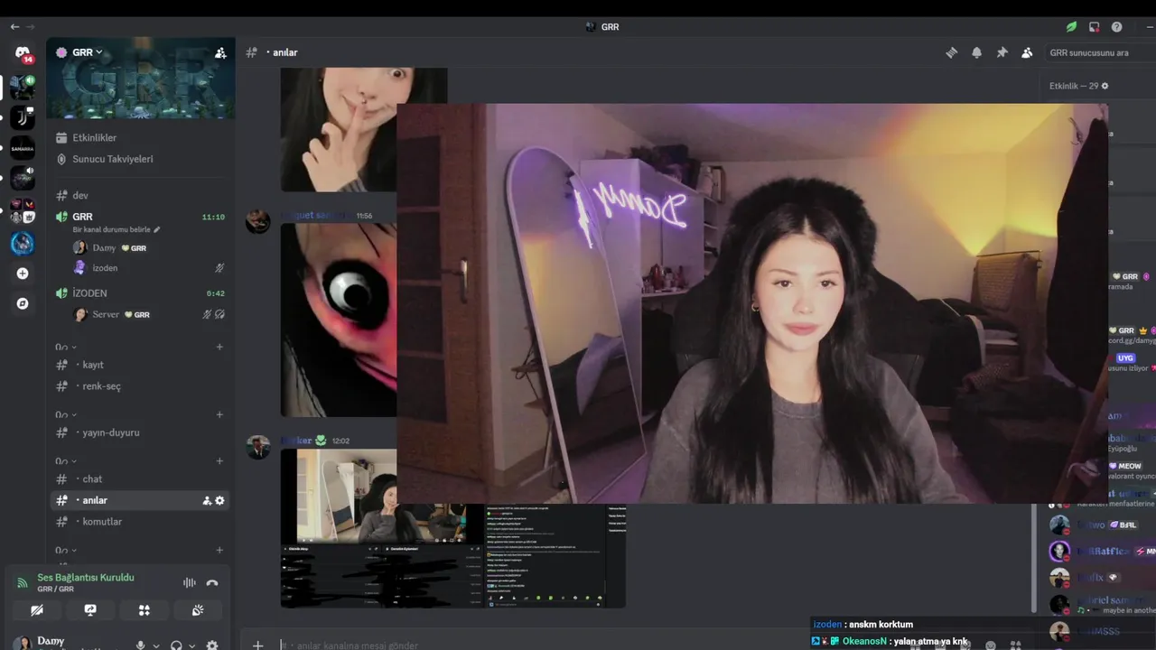Disconnect from voice with hang-up icon
This screenshot has height=650, width=1156.
pyautogui.click(x=212, y=583)
